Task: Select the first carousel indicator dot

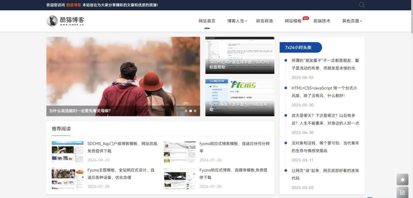Action: (x=186, y=111)
